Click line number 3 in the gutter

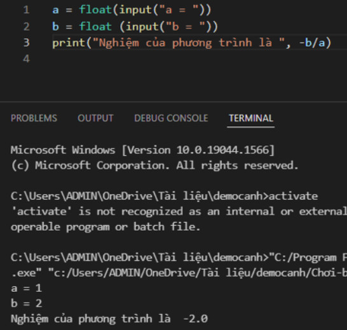(x=26, y=43)
